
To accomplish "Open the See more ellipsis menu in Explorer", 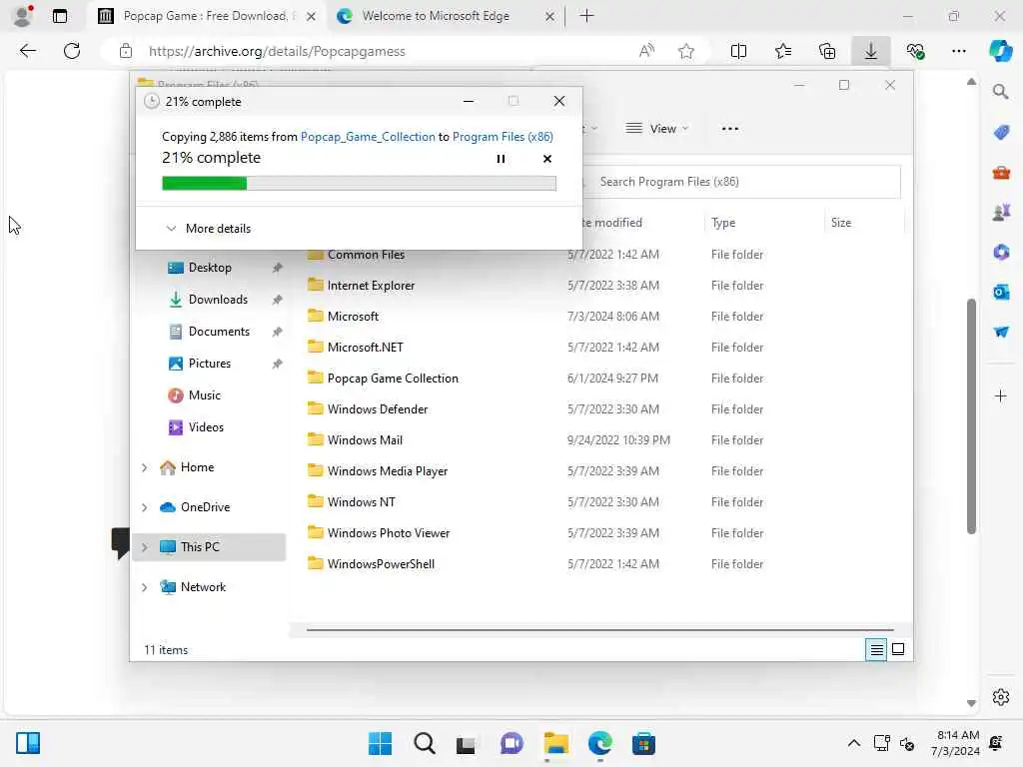I will click(730, 129).
